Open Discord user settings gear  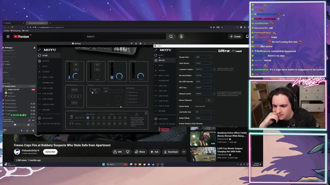point(33,131)
